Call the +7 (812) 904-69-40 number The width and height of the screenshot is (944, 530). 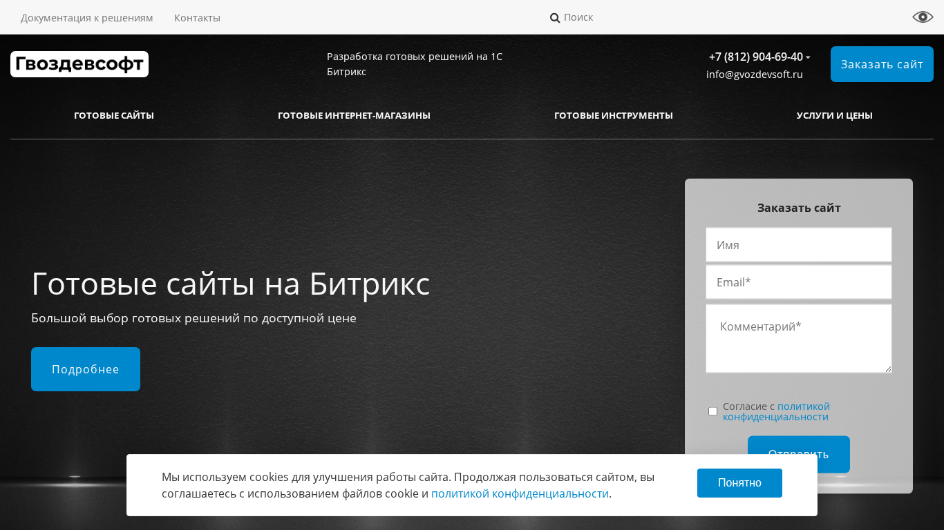click(756, 57)
